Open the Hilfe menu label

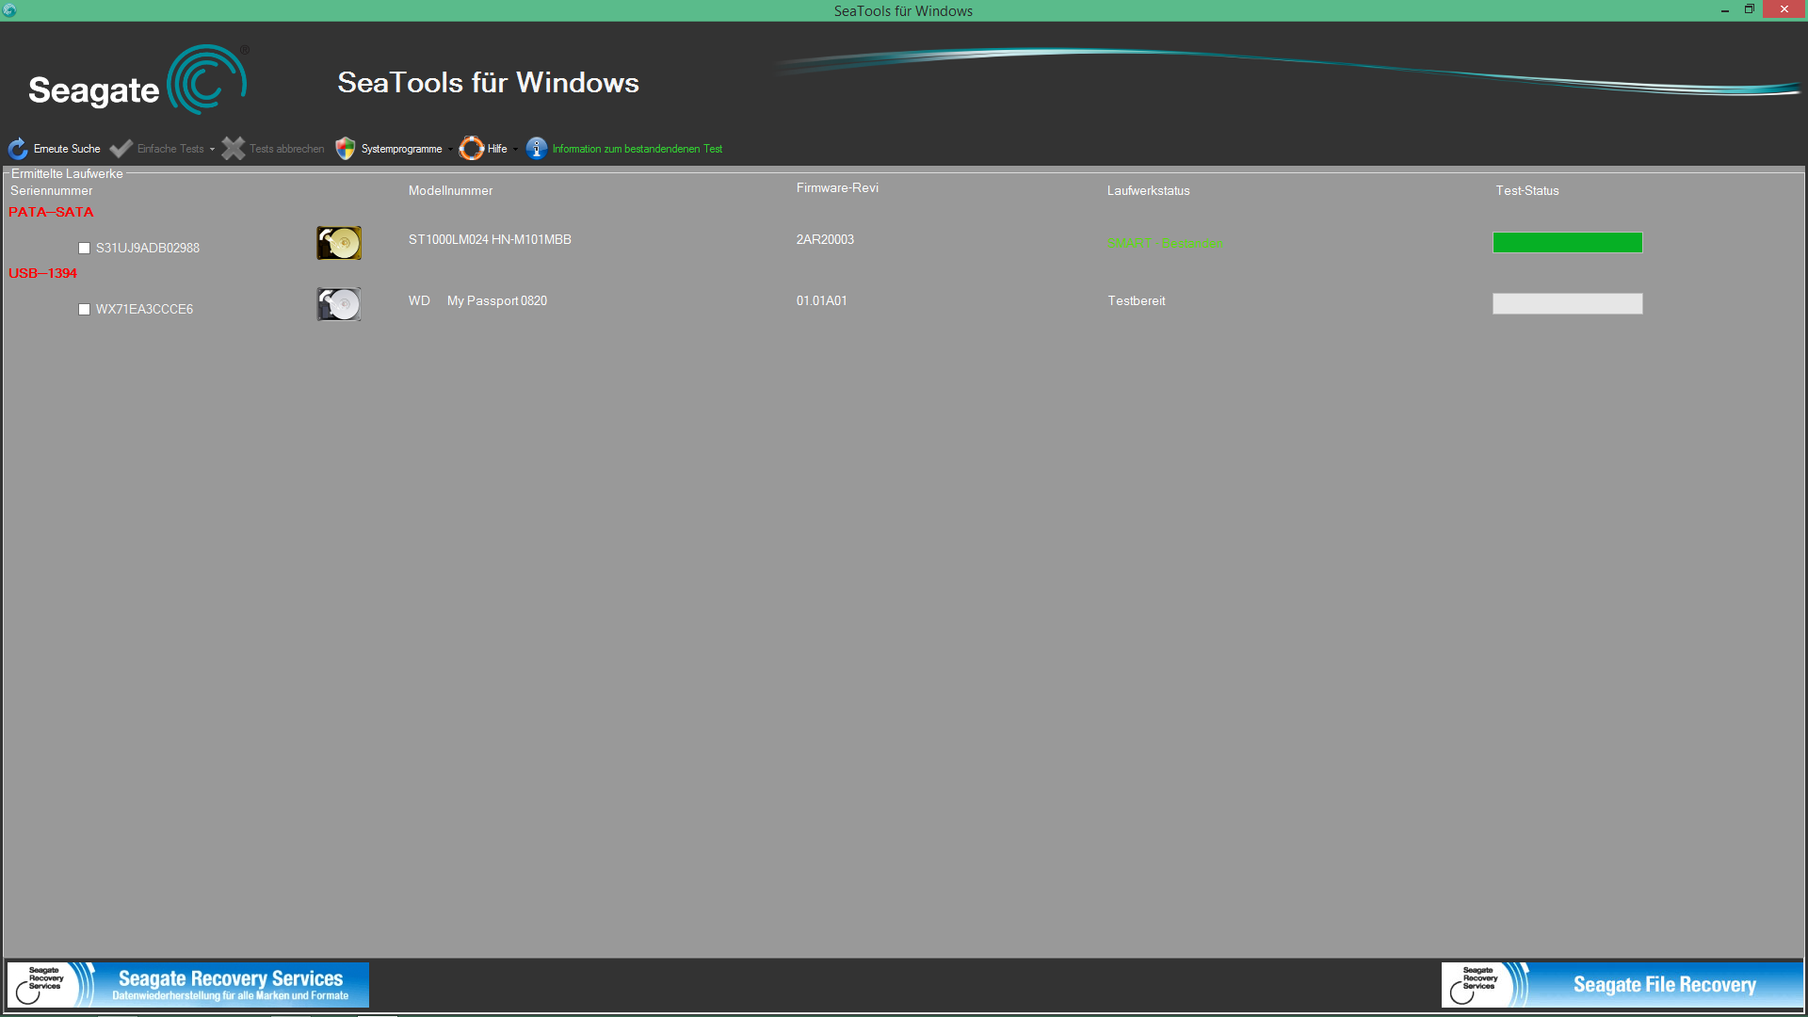click(x=497, y=149)
